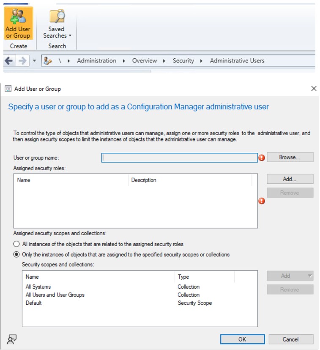Open the Saved Searches ribbon icon

pyautogui.click(x=57, y=24)
